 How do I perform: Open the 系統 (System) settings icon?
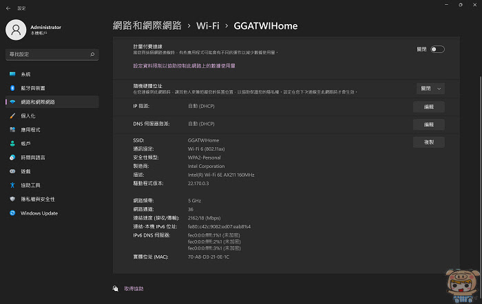pos(12,74)
